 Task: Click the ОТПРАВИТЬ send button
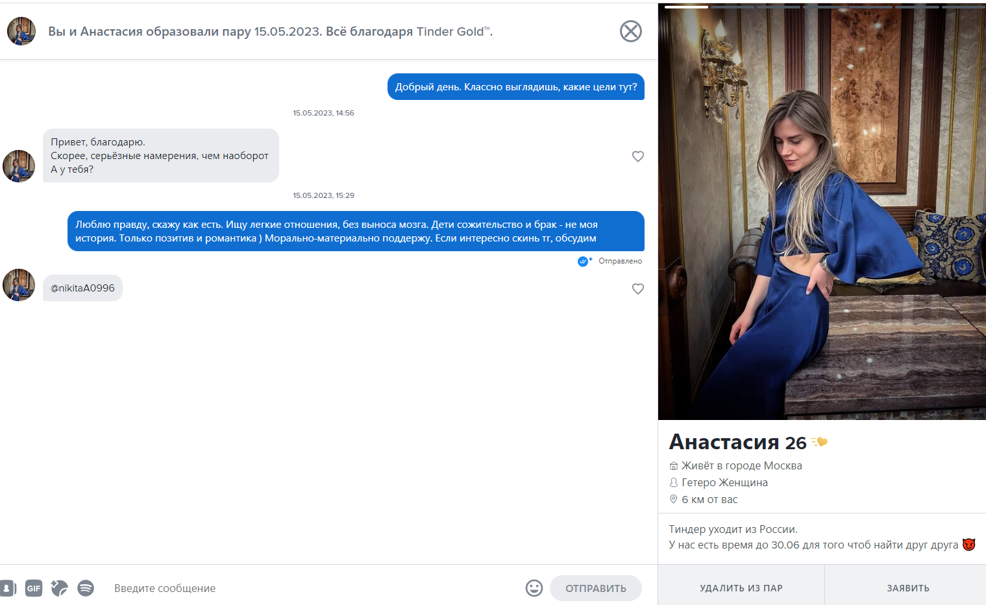pos(596,588)
